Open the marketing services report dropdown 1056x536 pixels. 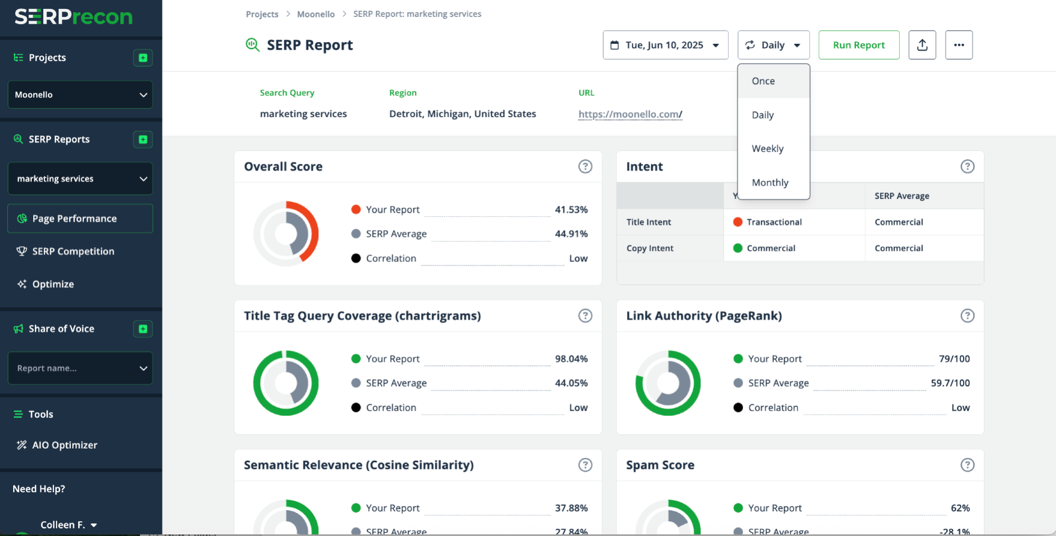click(80, 179)
